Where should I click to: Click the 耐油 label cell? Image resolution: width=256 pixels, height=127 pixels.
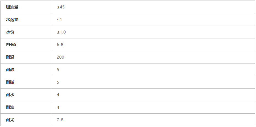(10, 107)
